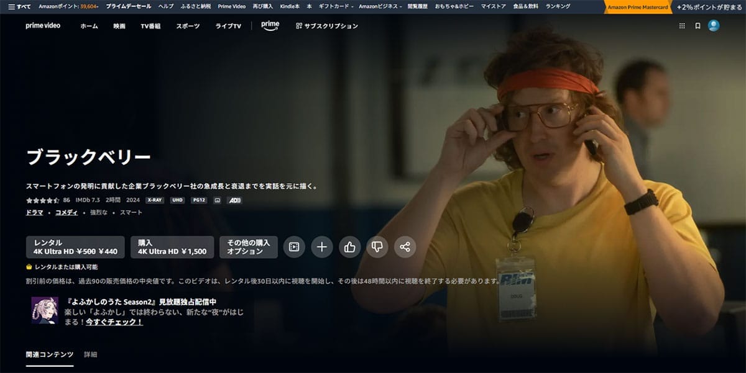Viewport: 746px width, 373px height.
Task: Click the thumbs up like icon
Action: pyautogui.click(x=349, y=247)
